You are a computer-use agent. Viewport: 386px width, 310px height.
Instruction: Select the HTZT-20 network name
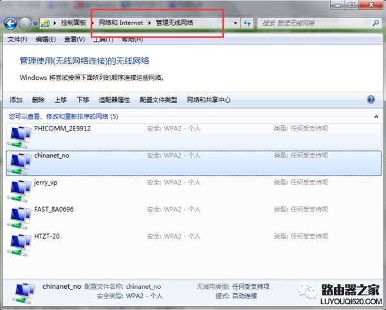[x=47, y=237]
